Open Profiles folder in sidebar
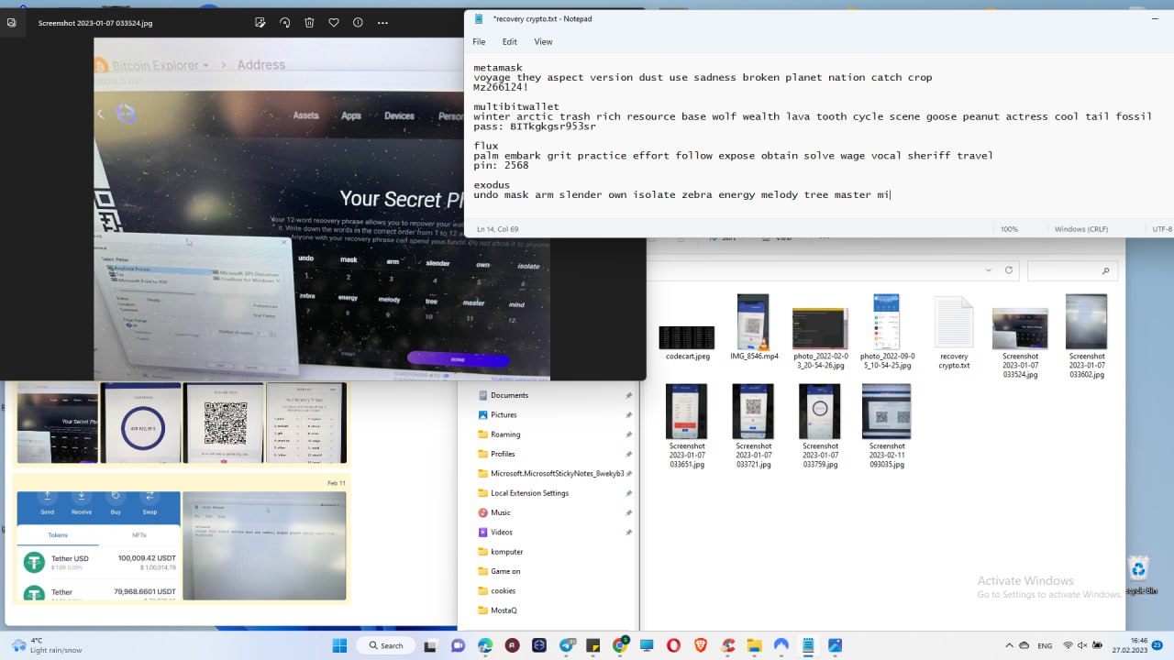The height and width of the screenshot is (660, 1174). pos(503,454)
